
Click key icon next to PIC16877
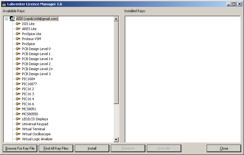pos(18,84)
